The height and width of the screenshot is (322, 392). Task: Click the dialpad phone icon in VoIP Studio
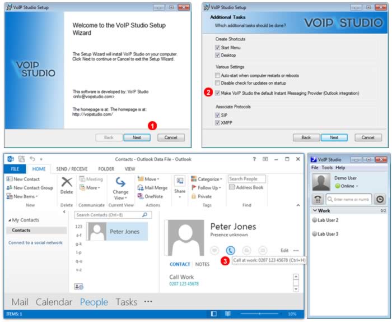(318, 199)
